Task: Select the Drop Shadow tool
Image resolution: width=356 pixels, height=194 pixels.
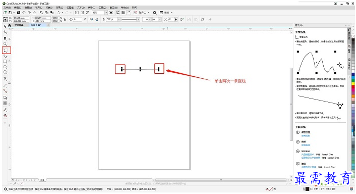Action: 5,98
